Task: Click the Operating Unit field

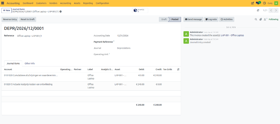Action: coord(147,54)
